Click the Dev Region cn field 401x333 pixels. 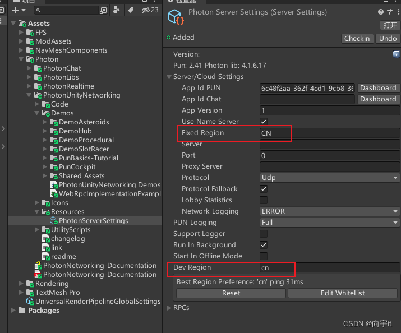coord(330,268)
